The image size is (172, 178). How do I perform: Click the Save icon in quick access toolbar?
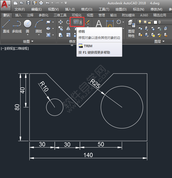[28, 3]
